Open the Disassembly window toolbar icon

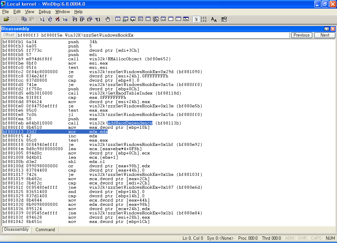[163, 19]
